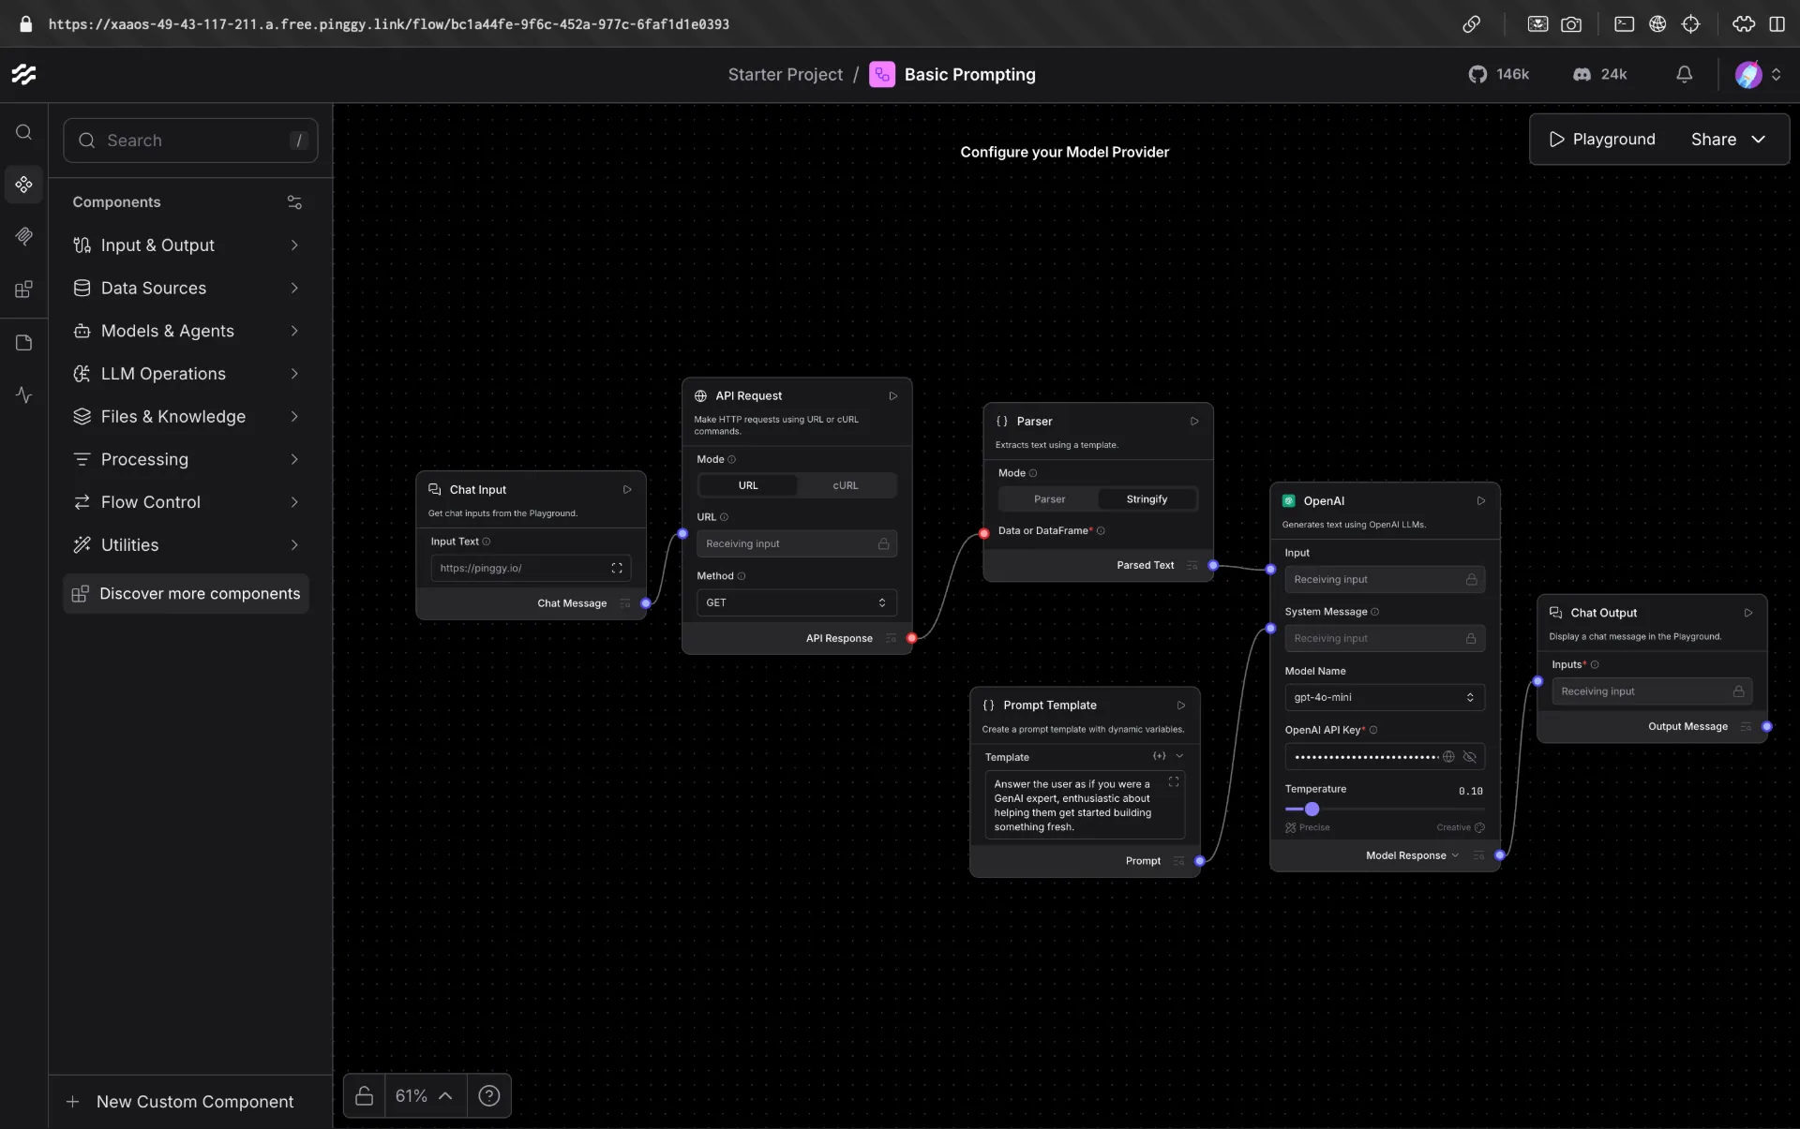Select cURL mode in the API Request node
This screenshot has width=1800, height=1129.
click(844, 485)
